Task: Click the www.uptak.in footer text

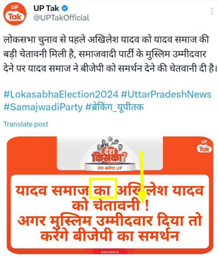Action: point(110,252)
